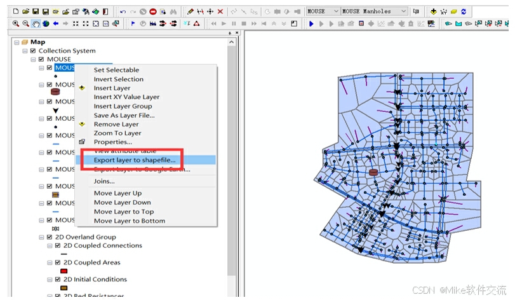Collapse the Collection System node

[x=25, y=51]
